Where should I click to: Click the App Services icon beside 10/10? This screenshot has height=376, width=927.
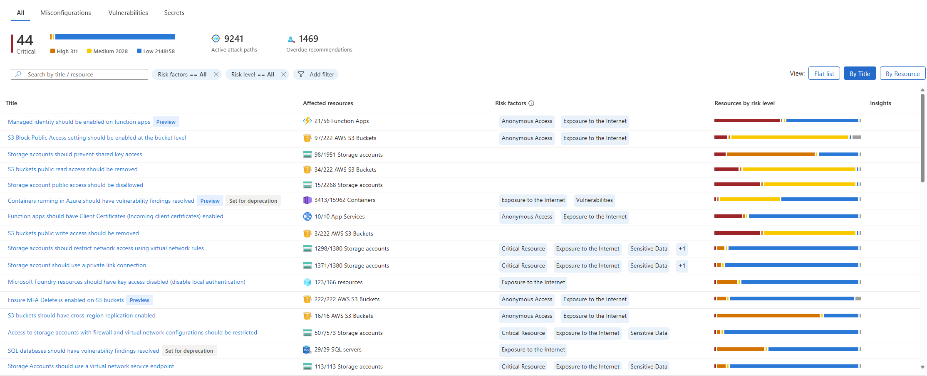click(x=307, y=216)
